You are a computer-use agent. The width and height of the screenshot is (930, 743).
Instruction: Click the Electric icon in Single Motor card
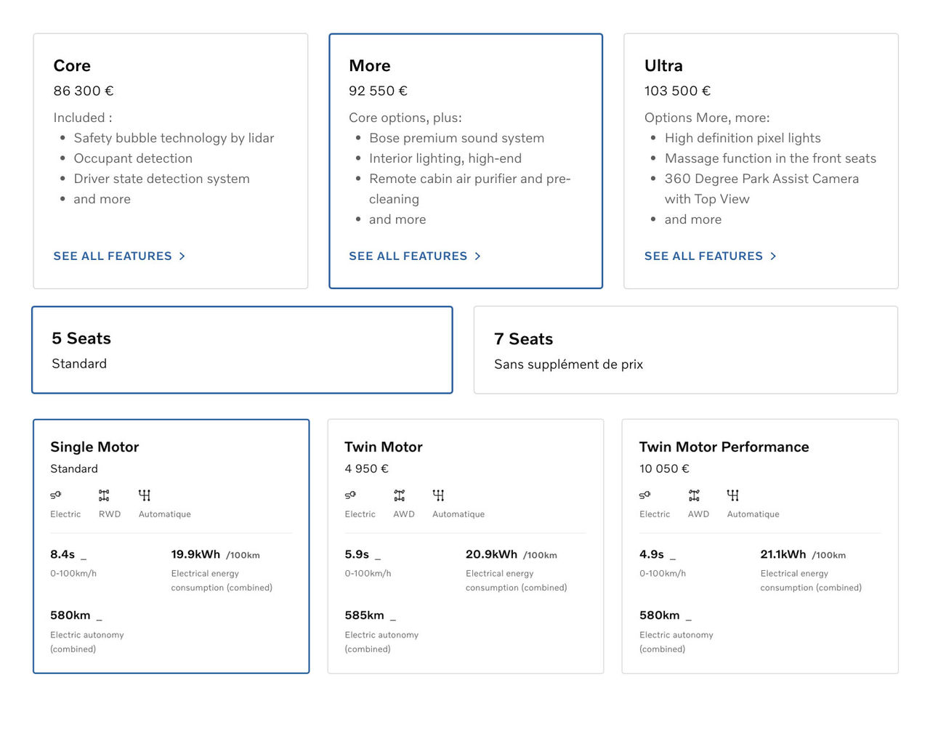tap(56, 495)
